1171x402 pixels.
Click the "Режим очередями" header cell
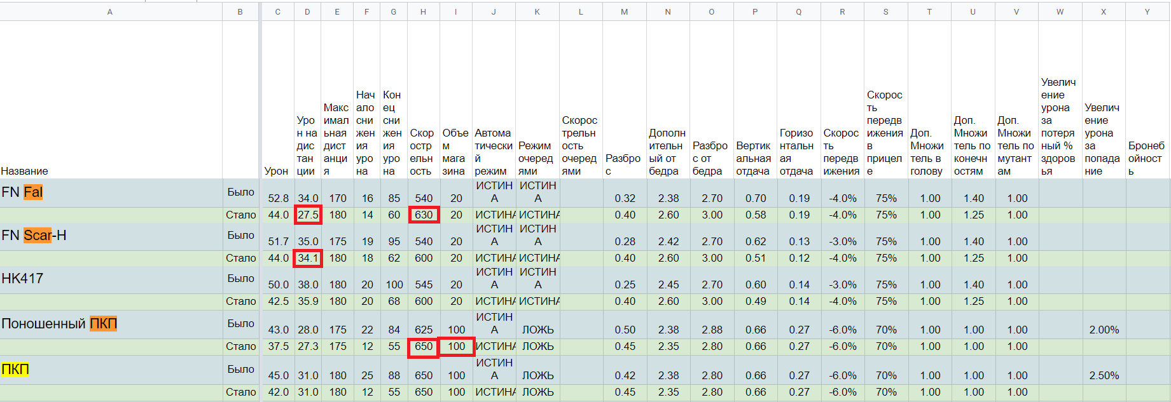(x=537, y=100)
